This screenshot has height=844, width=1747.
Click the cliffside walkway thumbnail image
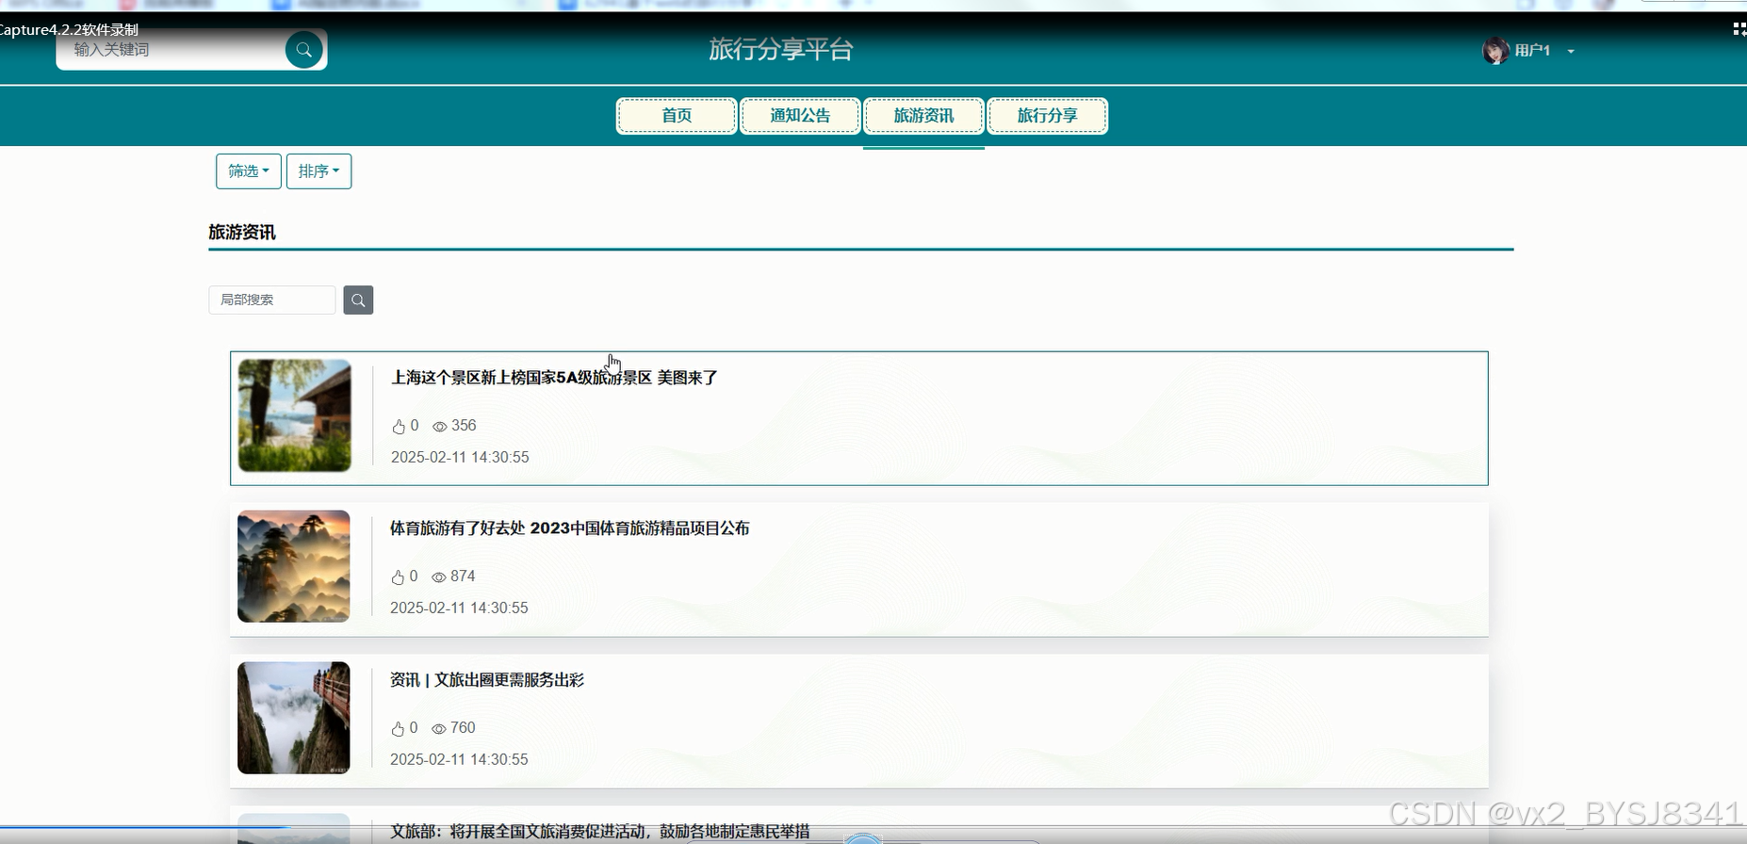pyautogui.click(x=294, y=718)
